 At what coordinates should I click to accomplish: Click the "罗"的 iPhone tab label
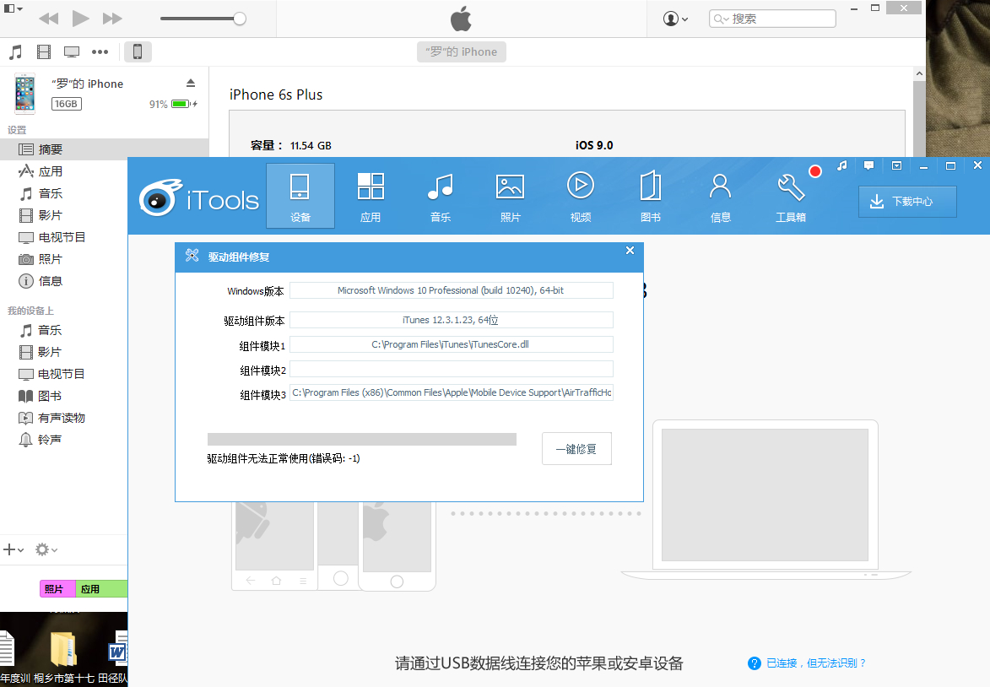coord(462,51)
